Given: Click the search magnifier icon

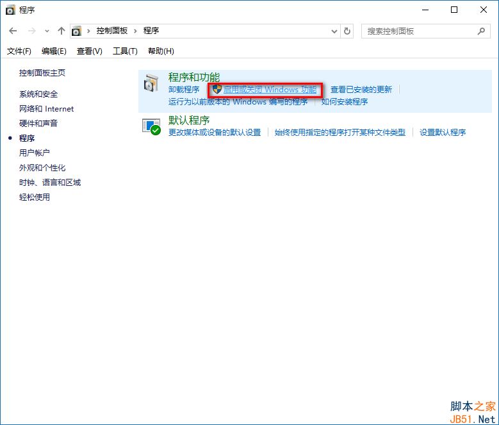Looking at the screenshot, I should coord(481,31).
